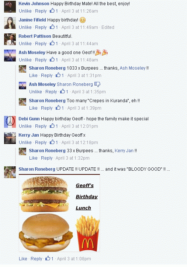This screenshot has width=187, height=267.
Task: Reply to Kerry Jan's Happy Birthday comment
Action: coord(41,143)
